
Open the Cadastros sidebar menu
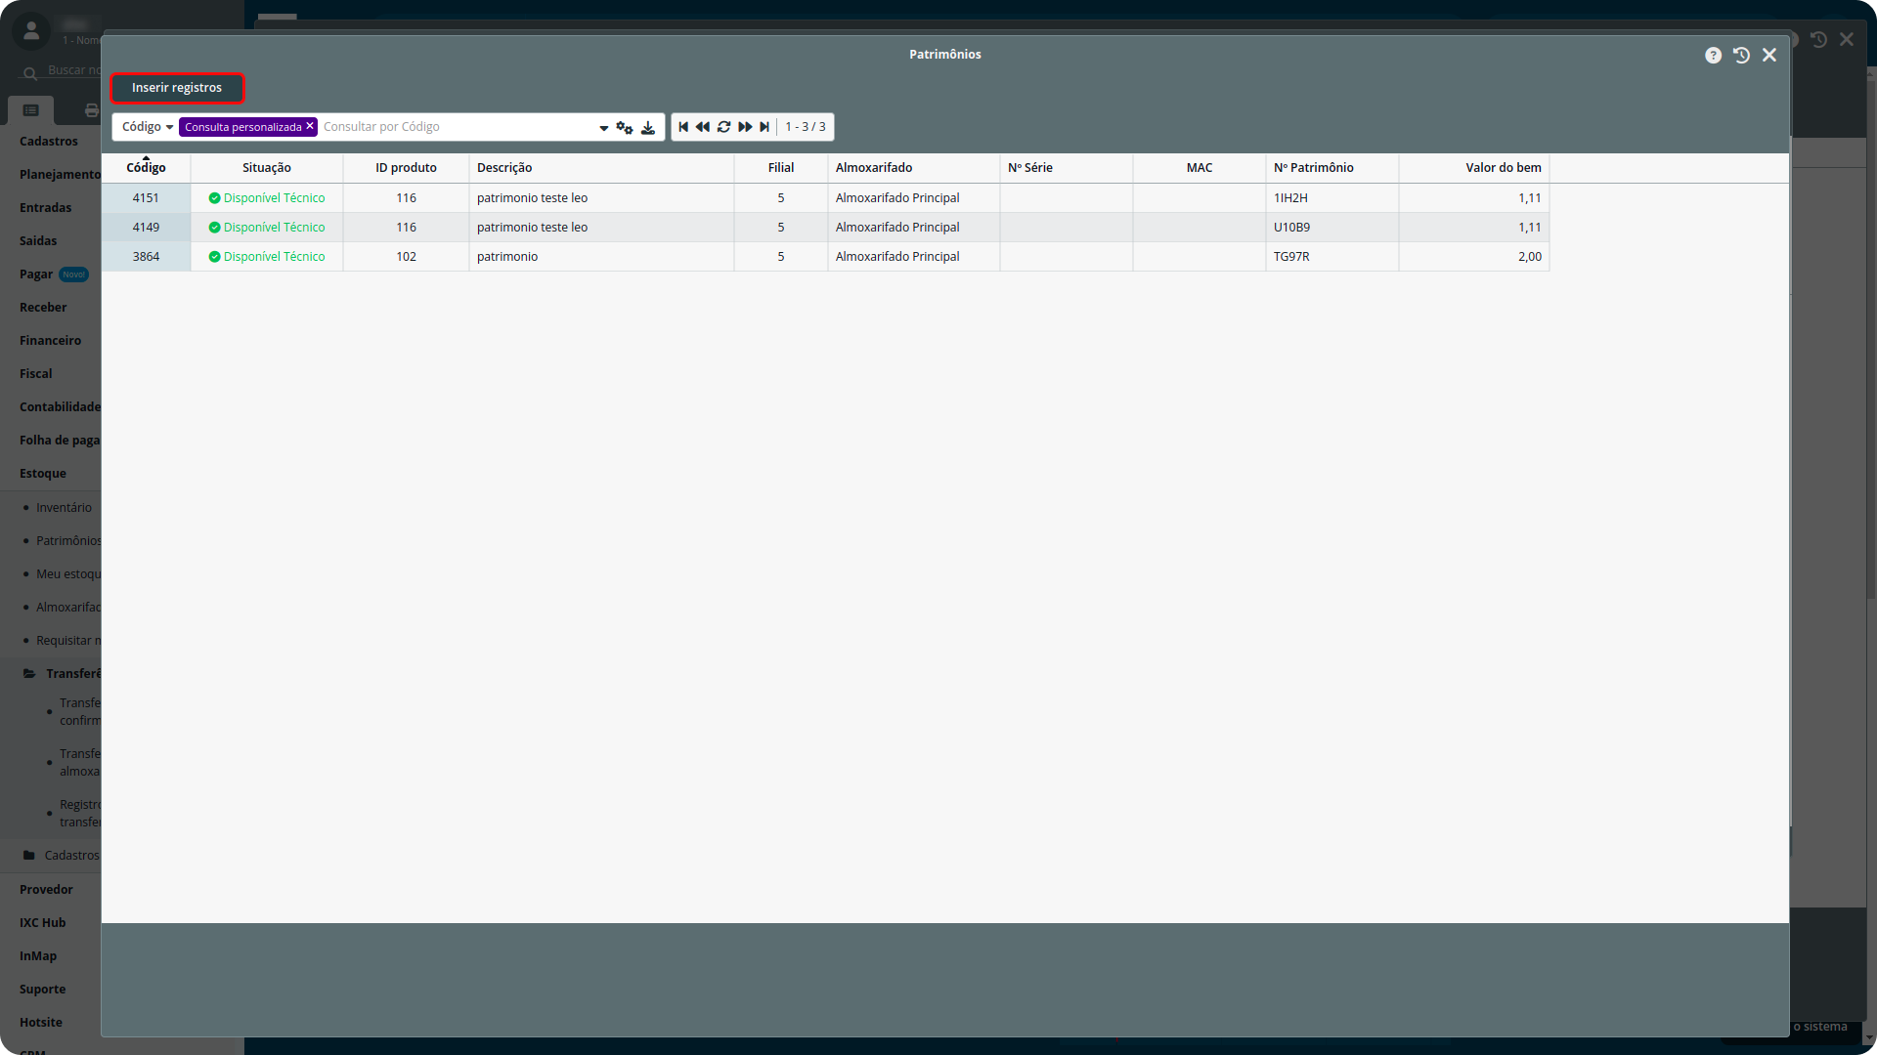pyautogui.click(x=49, y=142)
